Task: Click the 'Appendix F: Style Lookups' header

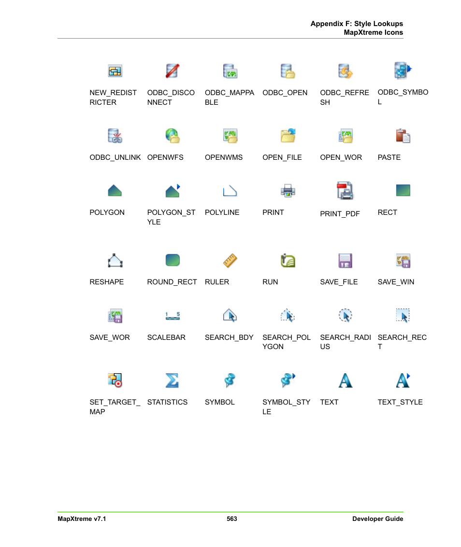Action: pos(357,24)
